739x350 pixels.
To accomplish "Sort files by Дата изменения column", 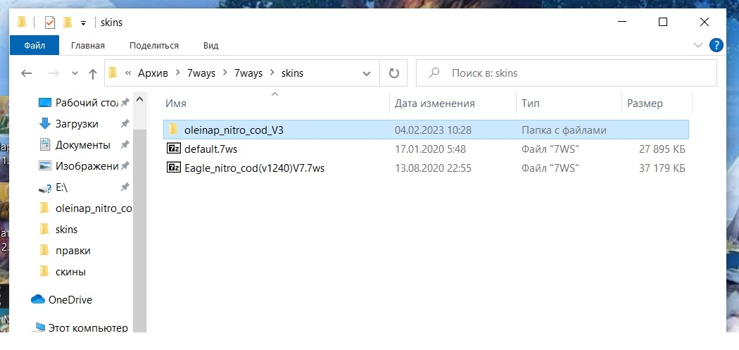I will click(434, 104).
